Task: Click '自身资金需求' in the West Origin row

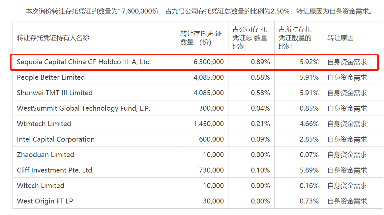Action: (347, 201)
